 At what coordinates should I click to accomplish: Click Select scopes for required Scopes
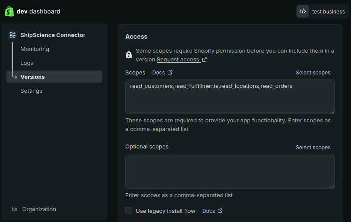[x=313, y=73]
